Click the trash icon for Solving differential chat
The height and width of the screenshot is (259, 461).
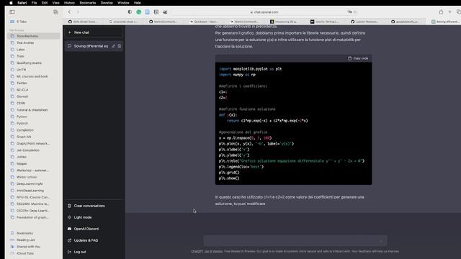coord(120,46)
